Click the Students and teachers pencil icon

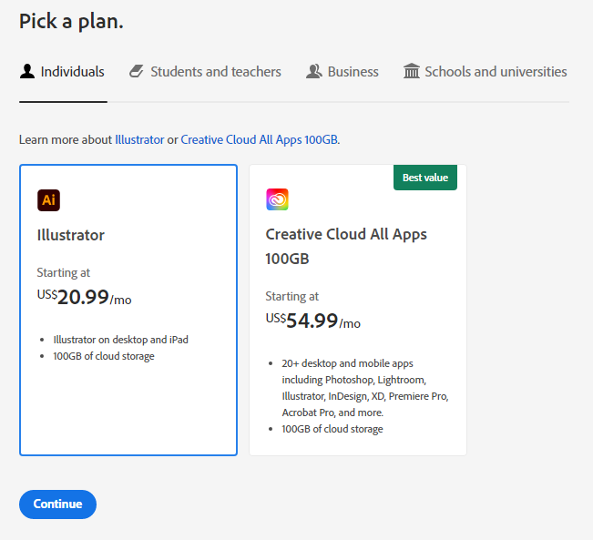(x=137, y=71)
